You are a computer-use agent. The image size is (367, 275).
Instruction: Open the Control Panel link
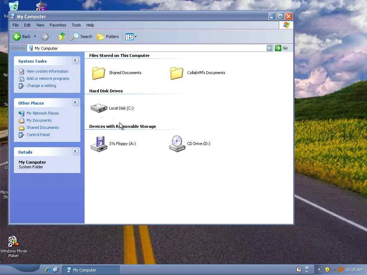tap(38, 135)
